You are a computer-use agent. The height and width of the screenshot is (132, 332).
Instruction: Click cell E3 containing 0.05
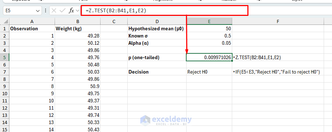click(x=209, y=43)
